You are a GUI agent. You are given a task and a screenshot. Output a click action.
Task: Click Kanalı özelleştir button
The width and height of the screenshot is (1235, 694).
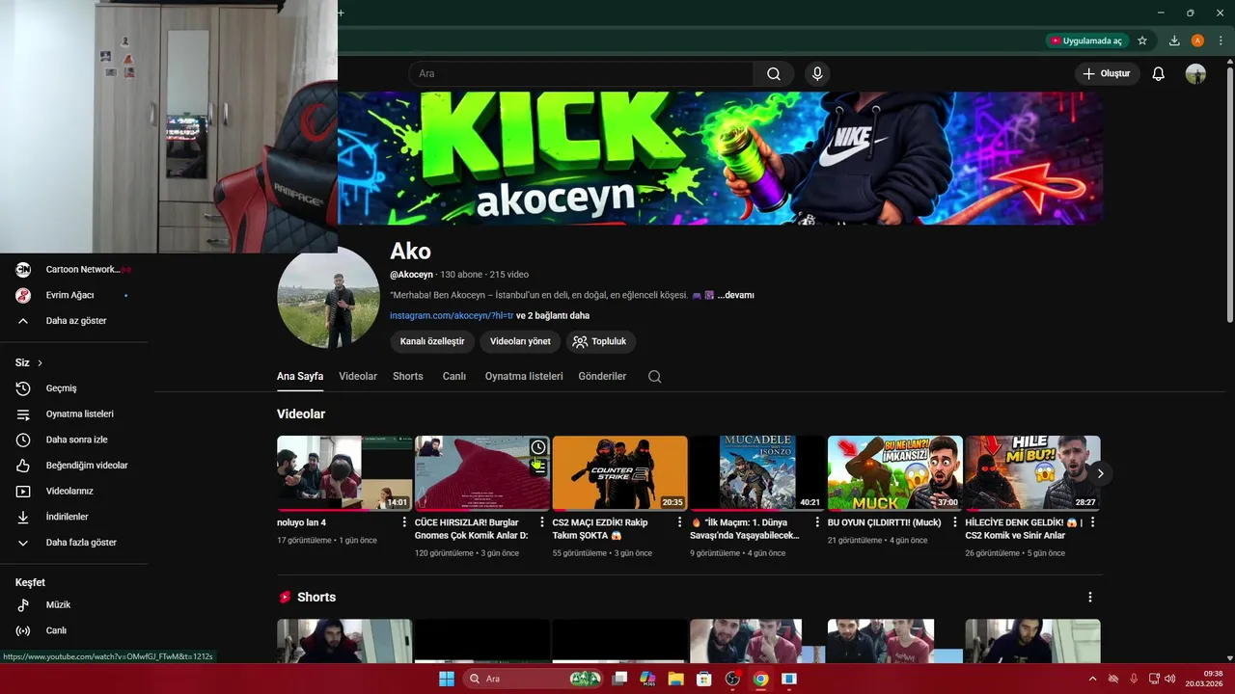click(x=432, y=341)
